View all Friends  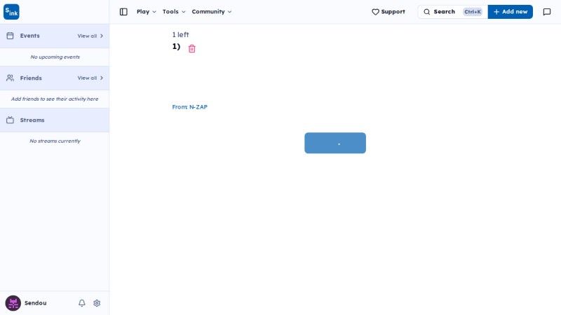tap(90, 78)
